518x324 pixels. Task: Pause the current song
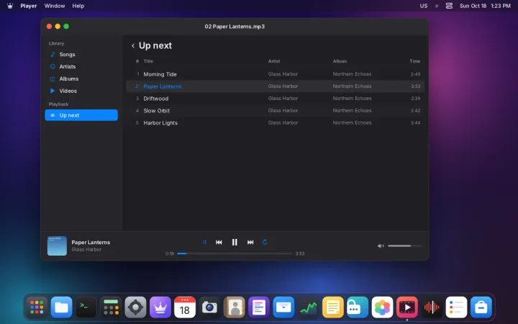point(235,243)
